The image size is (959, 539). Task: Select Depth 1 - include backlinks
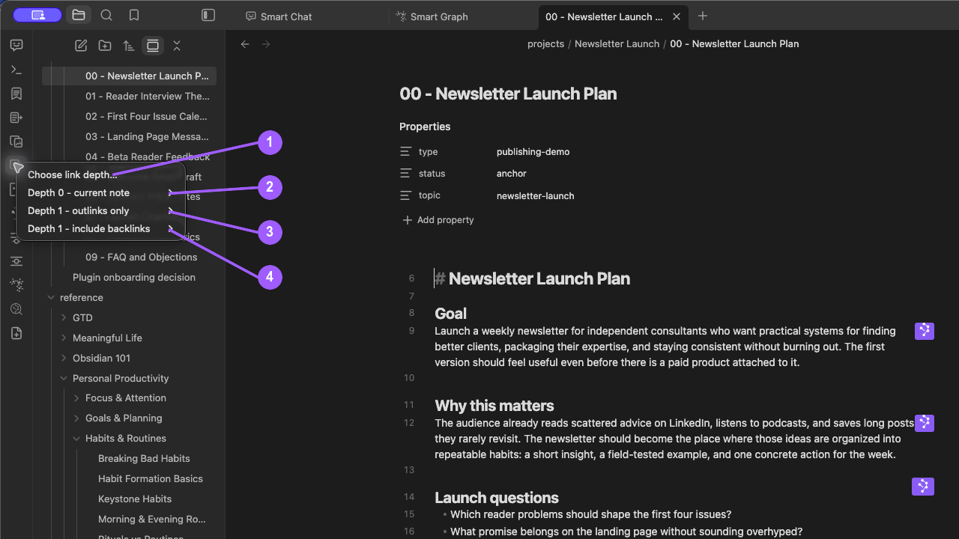point(101,228)
